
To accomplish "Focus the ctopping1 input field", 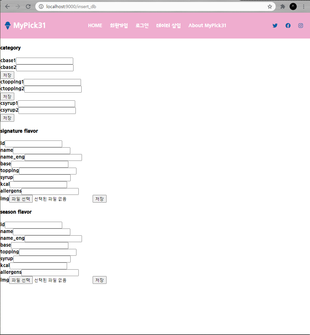I will [x=52, y=82].
